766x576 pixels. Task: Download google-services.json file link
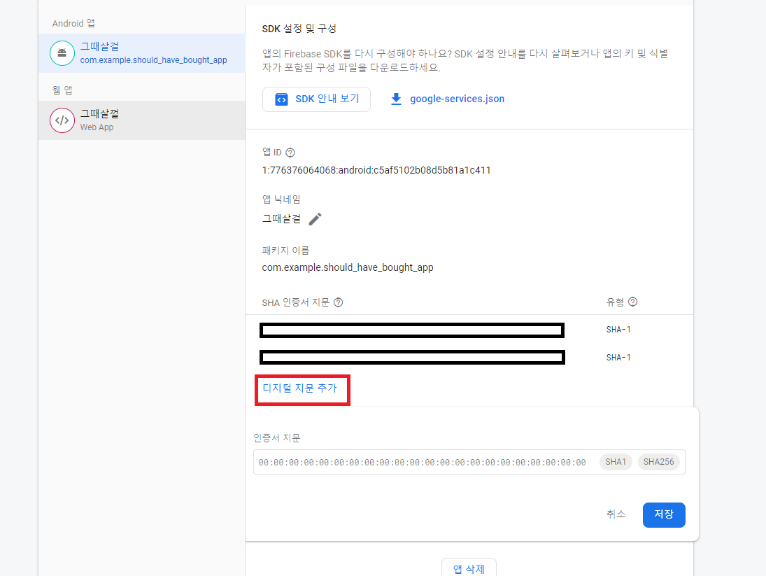tap(458, 99)
